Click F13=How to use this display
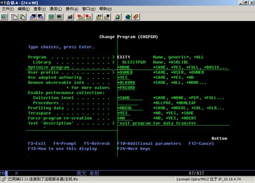The width and height of the screenshot is (255, 183). 62,149
